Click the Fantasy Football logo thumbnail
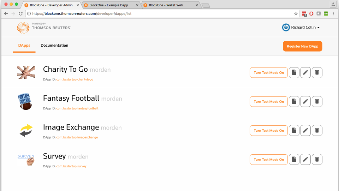The height and width of the screenshot is (191, 339). coord(25,102)
